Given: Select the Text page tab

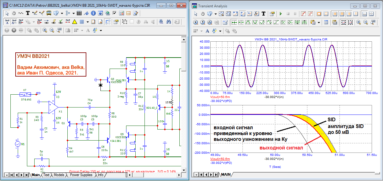Looking at the screenshot, I should click(46, 175).
